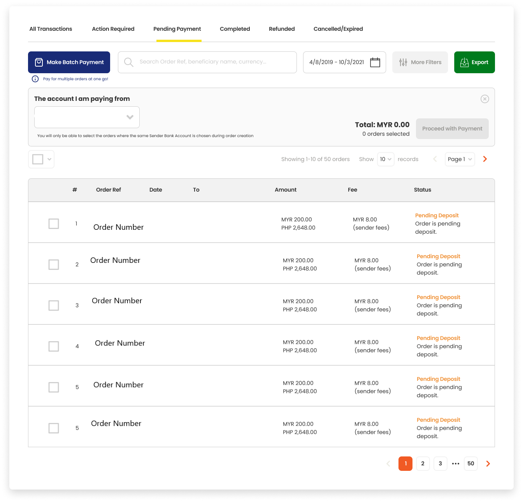Click the bottom pagination next arrow
This screenshot has width=523, height=502.
[x=488, y=463]
